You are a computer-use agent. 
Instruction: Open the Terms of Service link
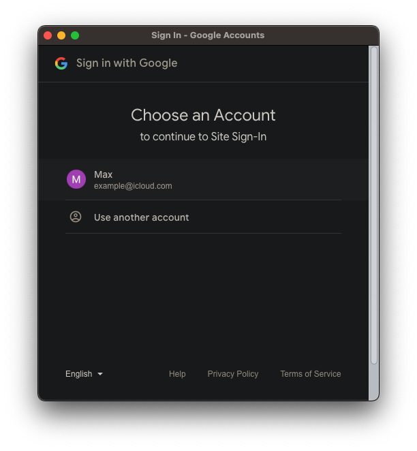pos(311,374)
